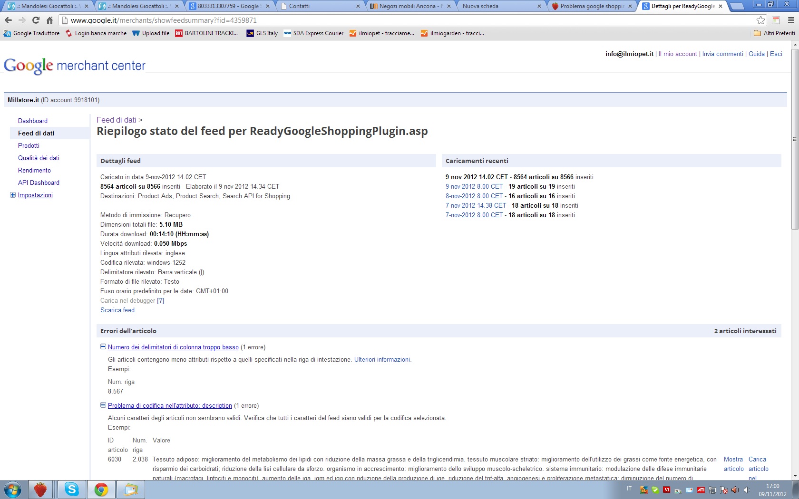Reload the current page
The width and height of the screenshot is (799, 499).
coord(36,20)
